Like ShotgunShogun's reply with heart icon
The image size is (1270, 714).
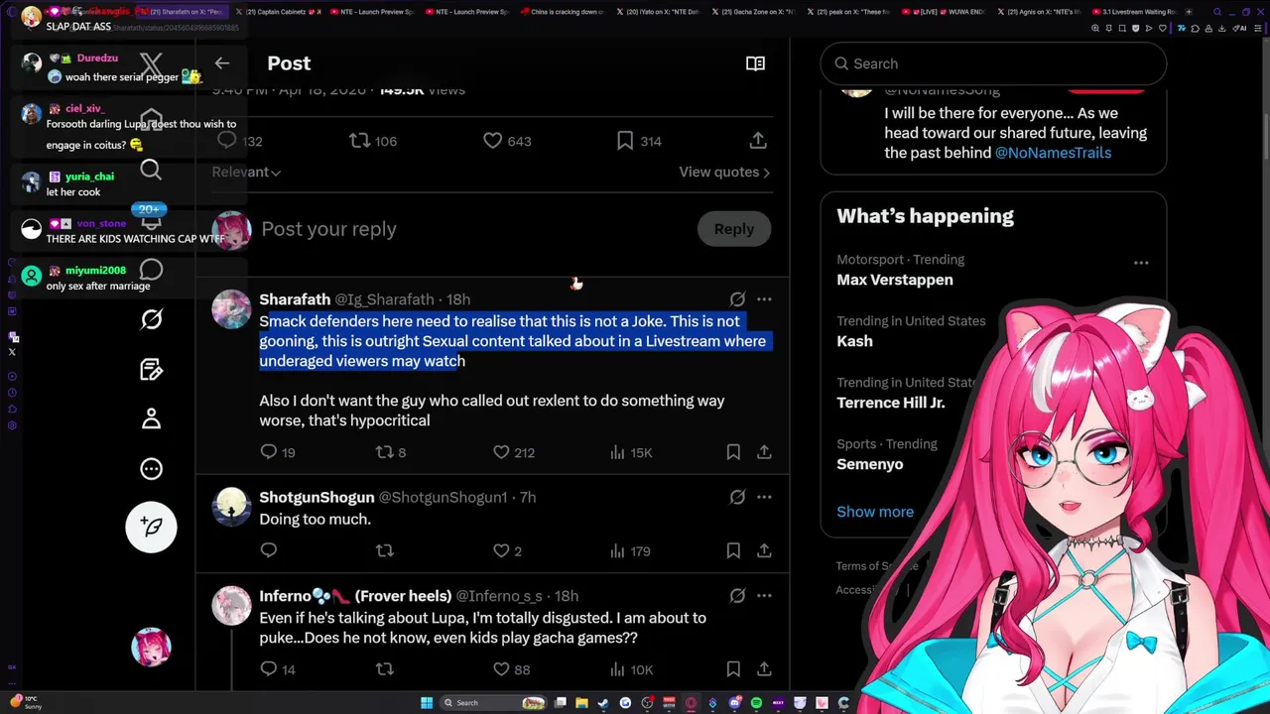tap(501, 550)
